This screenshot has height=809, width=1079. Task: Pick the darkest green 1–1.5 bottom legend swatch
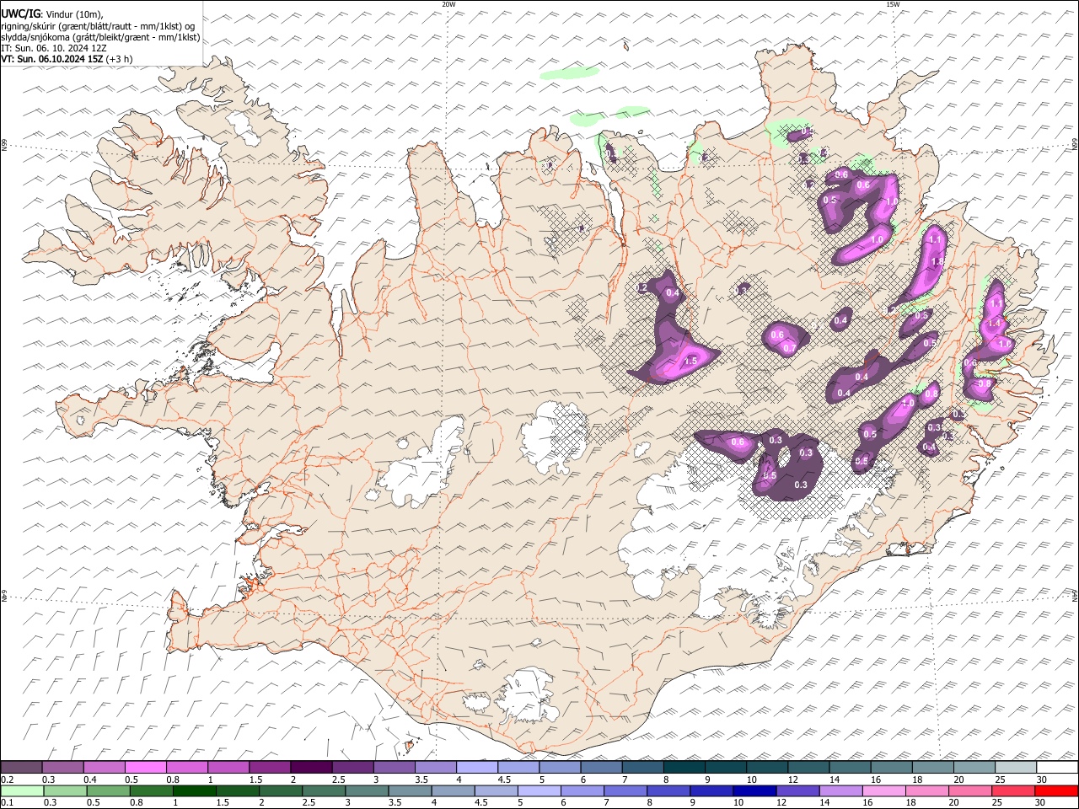point(194,790)
